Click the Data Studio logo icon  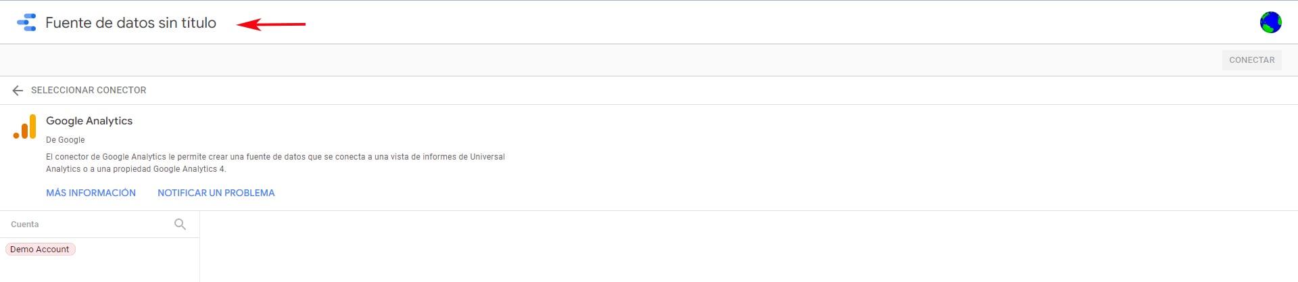(26, 22)
